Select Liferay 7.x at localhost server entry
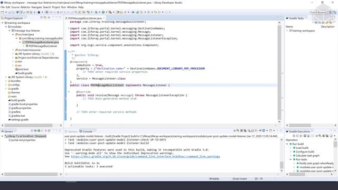The height and width of the screenshot is (190, 338). click(27, 136)
